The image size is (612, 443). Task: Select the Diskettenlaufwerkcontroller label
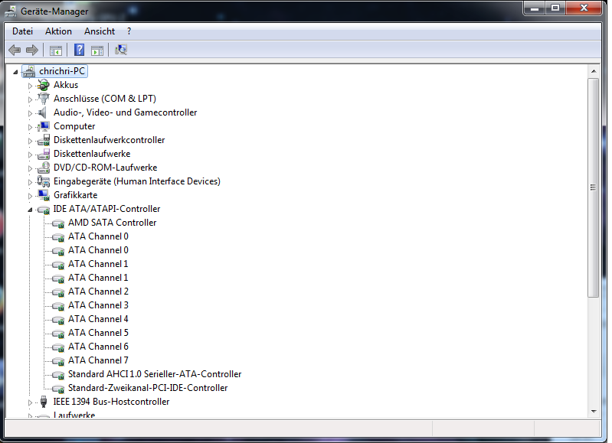tap(110, 140)
